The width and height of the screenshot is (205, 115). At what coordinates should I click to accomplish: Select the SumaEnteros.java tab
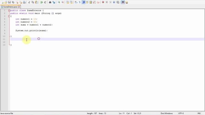[10, 7]
